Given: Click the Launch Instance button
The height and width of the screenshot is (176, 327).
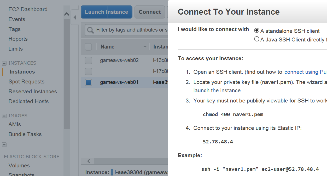Looking at the screenshot, I should 107,12.
